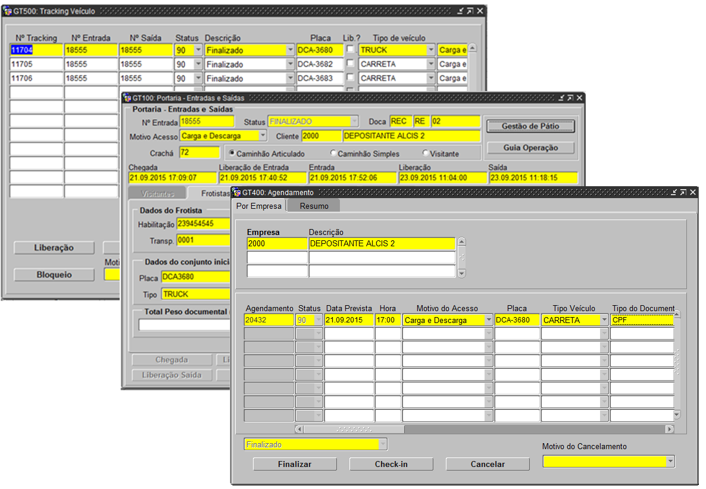Click Hora field 17:00
The image size is (706, 489).
click(x=388, y=320)
